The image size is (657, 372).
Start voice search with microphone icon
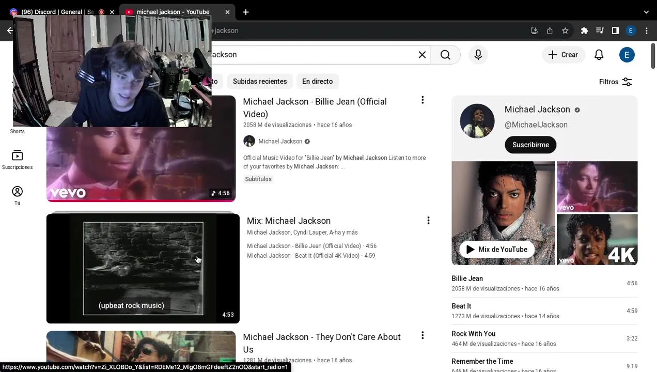[x=478, y=55]
